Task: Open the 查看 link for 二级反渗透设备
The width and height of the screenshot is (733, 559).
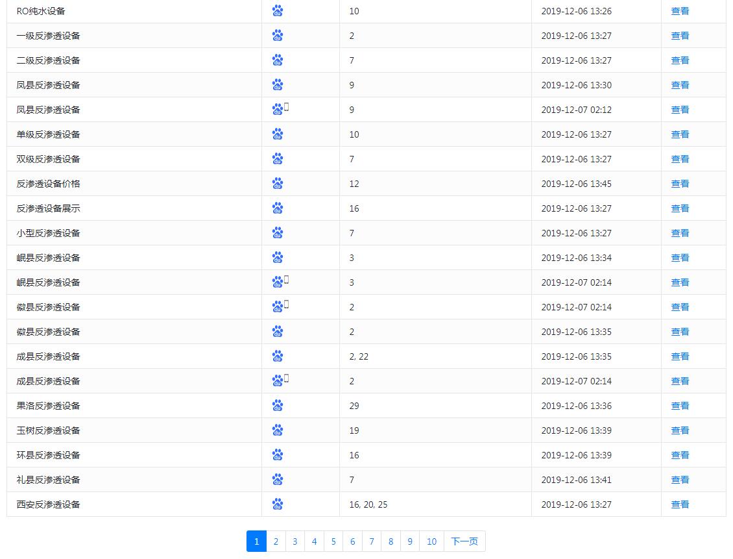Action: (x=680, y=60)
